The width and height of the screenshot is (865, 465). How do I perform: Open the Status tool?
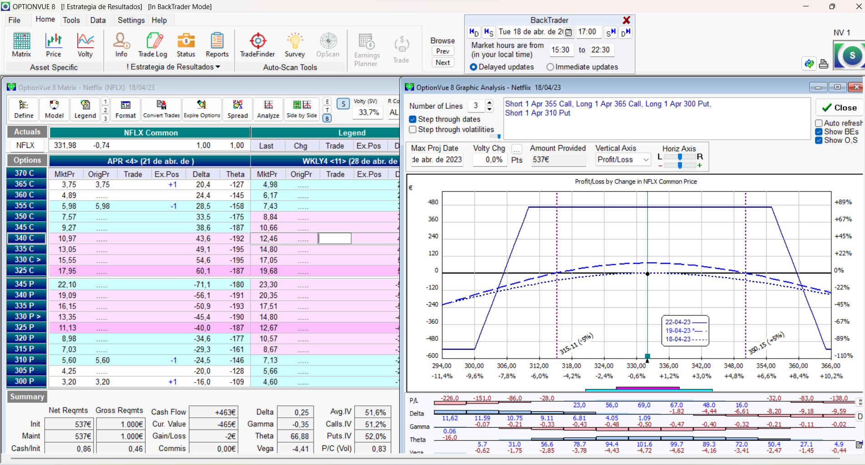click(186, 45)
